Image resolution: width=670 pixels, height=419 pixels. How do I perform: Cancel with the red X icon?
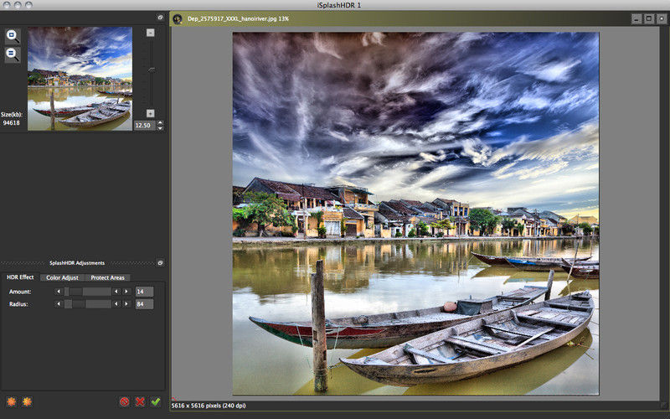tap(140, 401)
